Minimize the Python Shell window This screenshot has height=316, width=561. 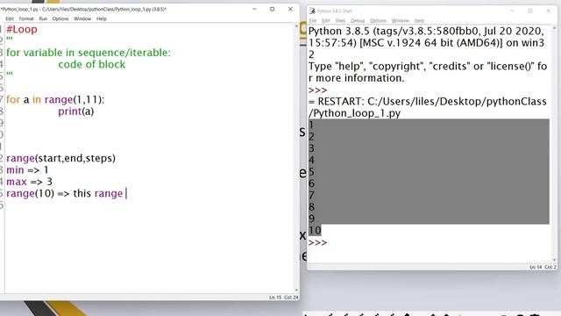[x=512, y=11]
